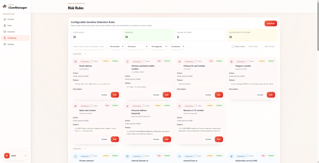This screenshot has width=319, height=163.
Task: Click the credit card icon on Bank card context
Action: click(76, 106)
